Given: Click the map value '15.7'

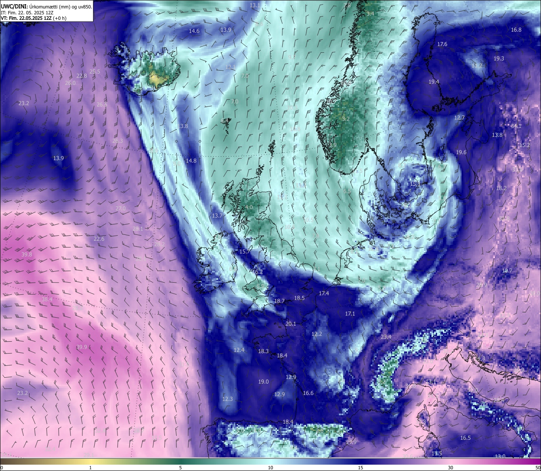Looking at the screenshot, I should coord(245,252).
